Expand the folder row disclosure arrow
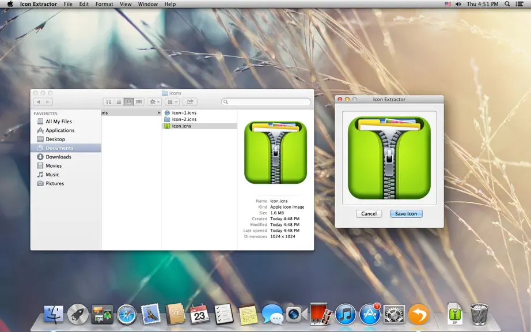This screenshot has width=531, height=332. tap(159, 112)
